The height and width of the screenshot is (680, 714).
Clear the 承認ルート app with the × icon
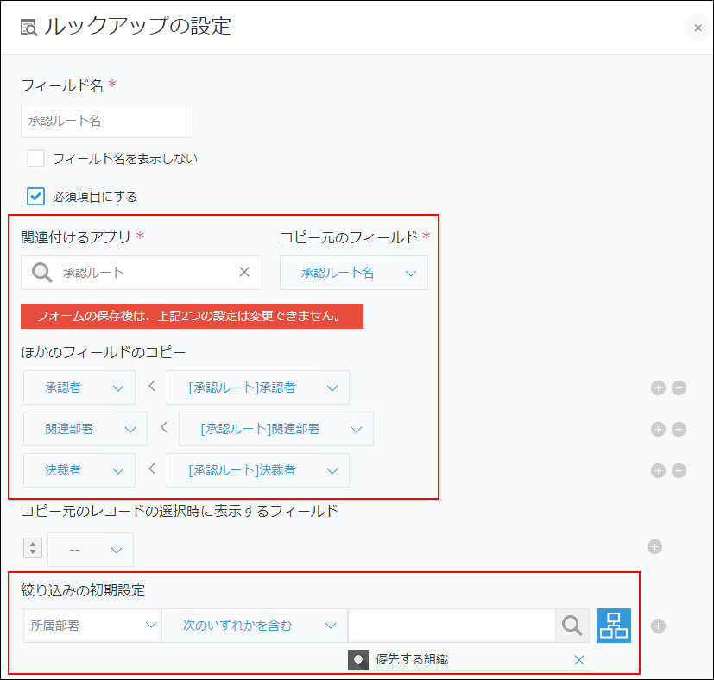pyautogui.click(x=246, y=272)
